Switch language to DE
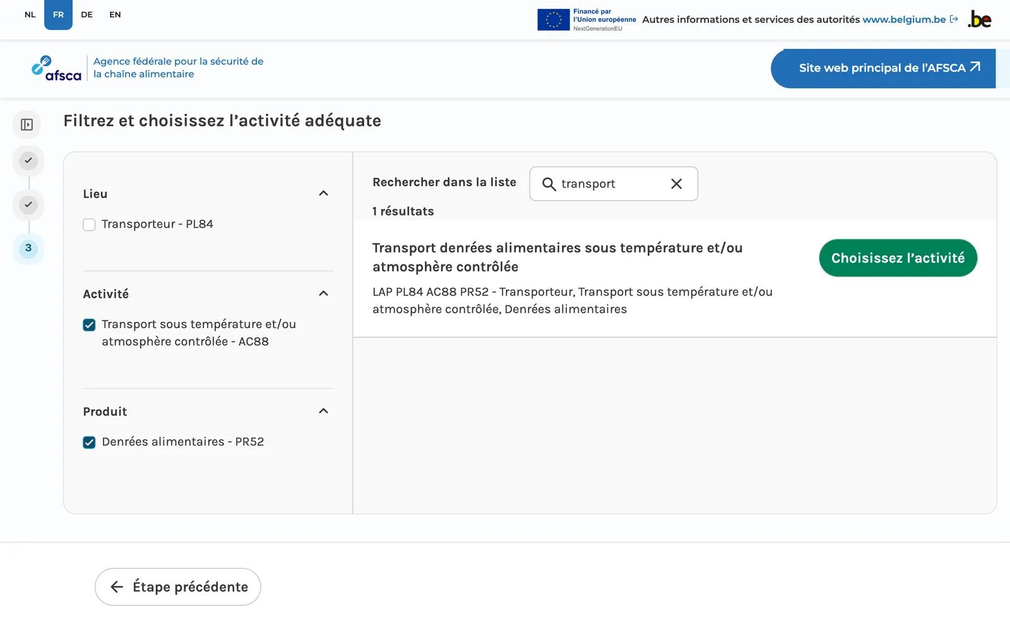This screenshot has height=631, width=1010. [x=86, y=15]
